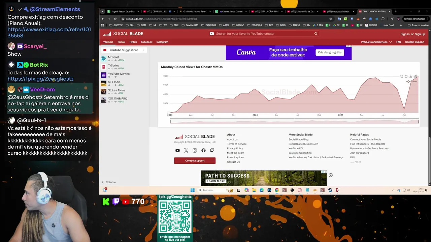Switch chart to bar view icon

[416, 76]
